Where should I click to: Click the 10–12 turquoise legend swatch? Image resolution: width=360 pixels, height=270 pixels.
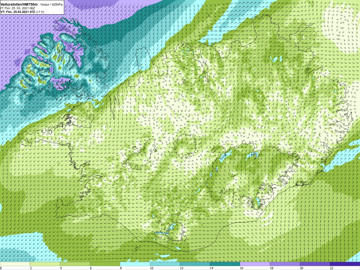pos(165,264)
